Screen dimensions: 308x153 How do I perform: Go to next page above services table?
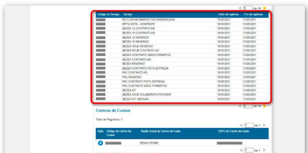(265, 8)
